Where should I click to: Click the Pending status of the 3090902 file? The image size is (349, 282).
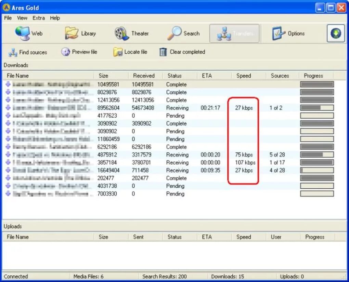(176, 131)
